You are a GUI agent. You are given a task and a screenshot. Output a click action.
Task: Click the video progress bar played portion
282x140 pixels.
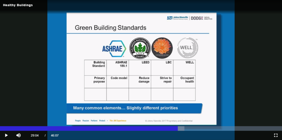89,128
